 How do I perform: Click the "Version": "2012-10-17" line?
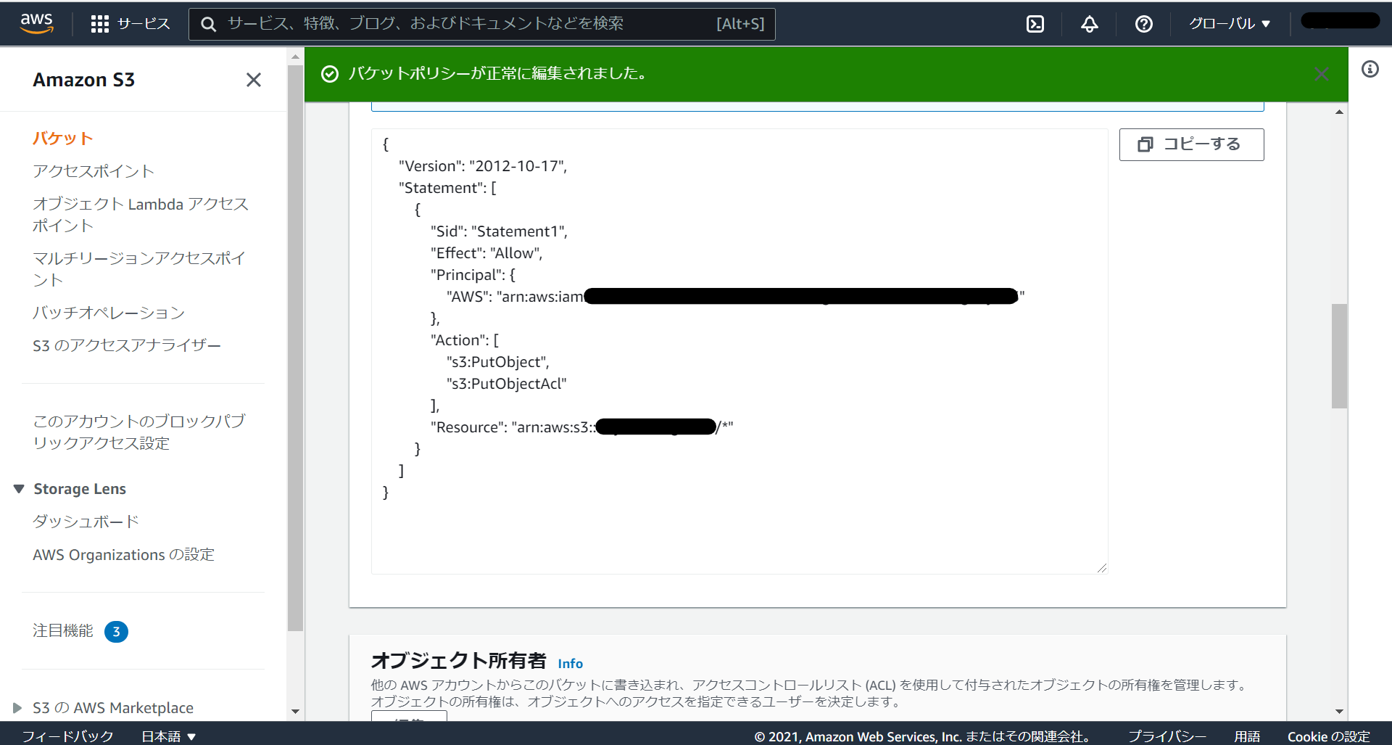[483, 166]
